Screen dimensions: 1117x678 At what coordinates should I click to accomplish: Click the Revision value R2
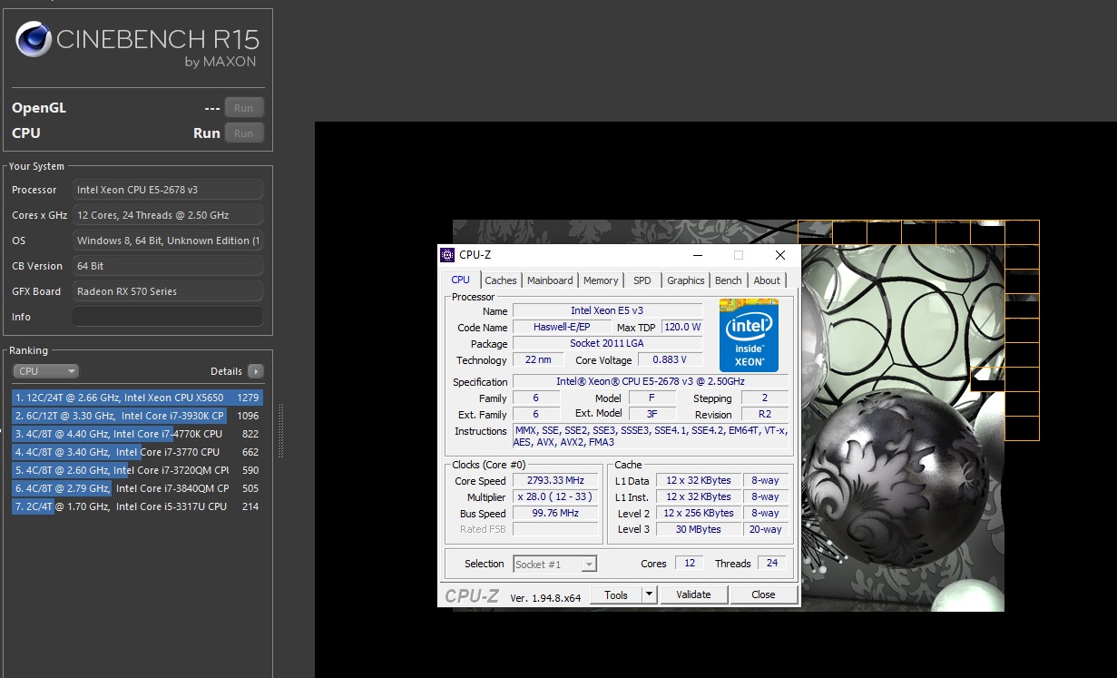coord(765,414)
